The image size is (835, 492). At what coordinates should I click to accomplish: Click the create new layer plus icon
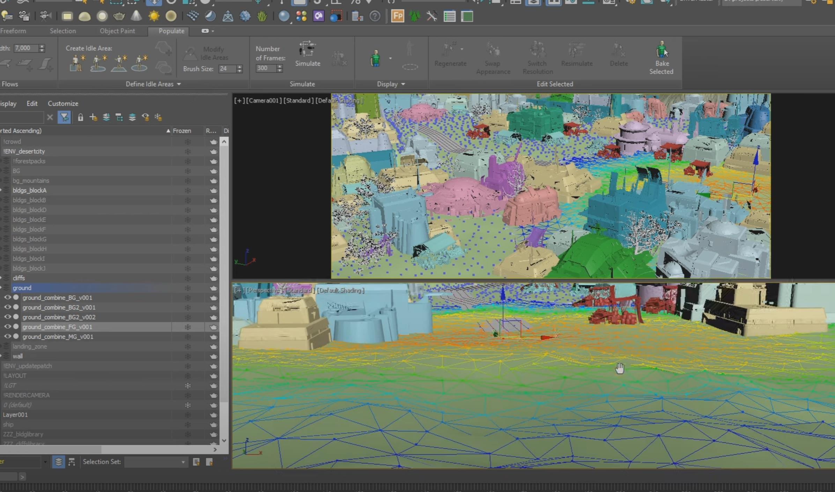coord(93,117)
